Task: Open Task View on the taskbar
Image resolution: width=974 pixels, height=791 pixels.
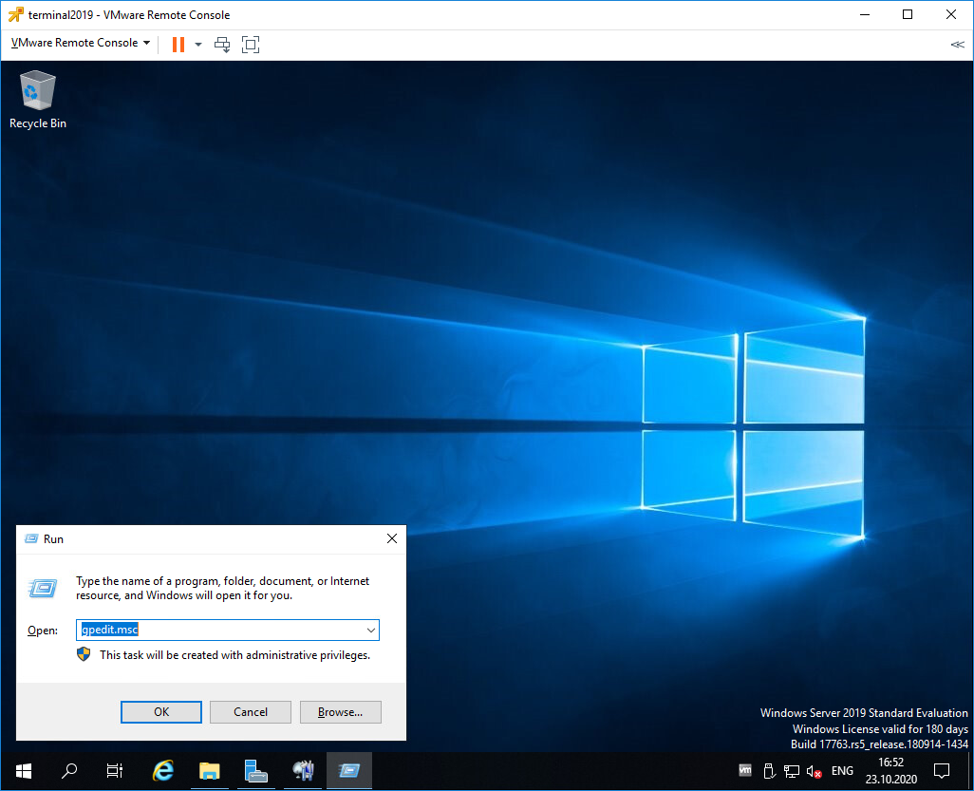Action: [115, 771]
